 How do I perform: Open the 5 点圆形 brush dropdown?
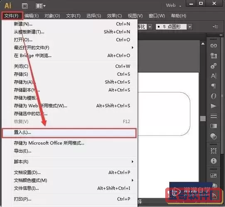(190, 27)
